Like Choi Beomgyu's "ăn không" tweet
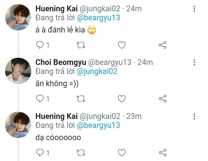The height and width of the screenshot is (161, 208). coord(122,99)
